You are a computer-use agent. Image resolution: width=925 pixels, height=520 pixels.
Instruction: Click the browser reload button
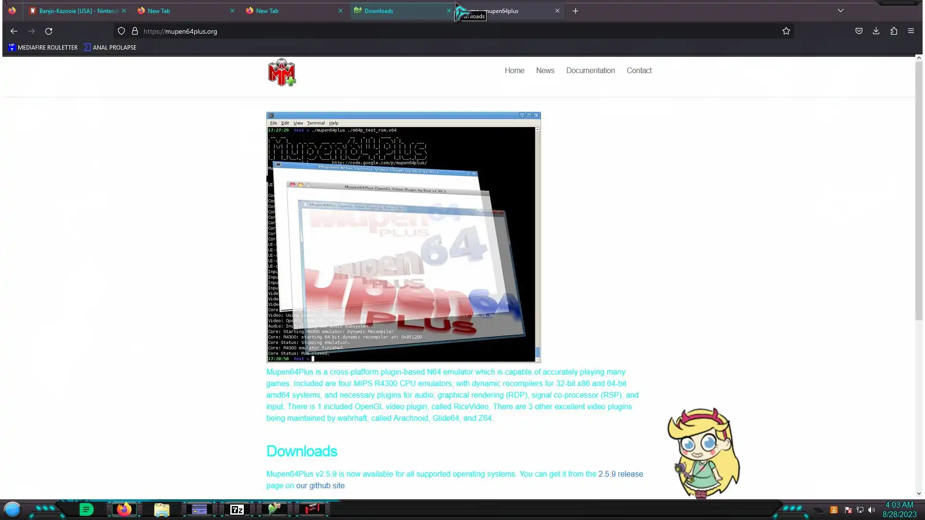[49, 31]
